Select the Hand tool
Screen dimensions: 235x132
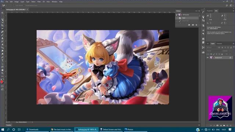pyautogui.click(x=2, y=70)
